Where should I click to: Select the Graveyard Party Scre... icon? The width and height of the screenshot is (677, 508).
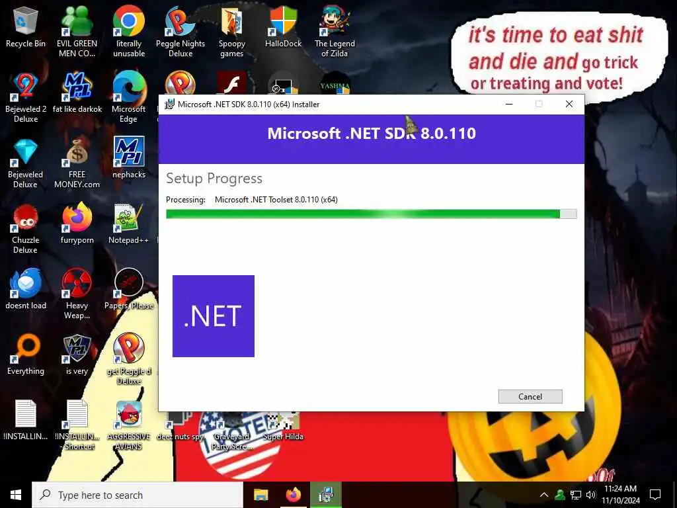(231, 430)
